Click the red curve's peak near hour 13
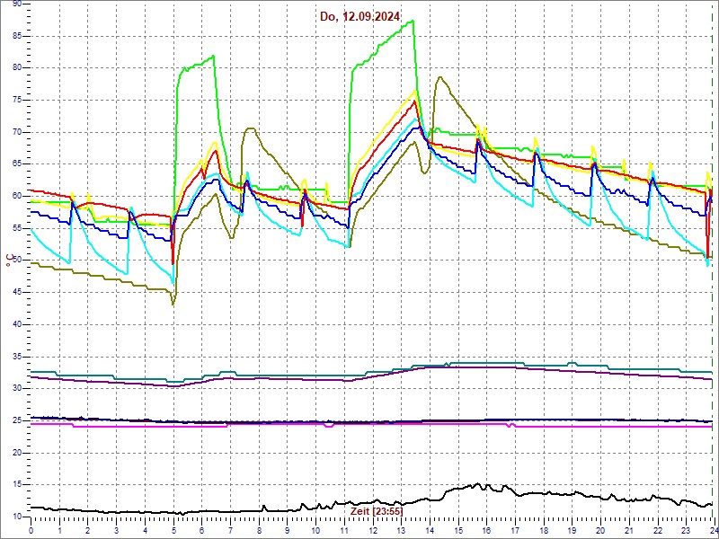This screenshot has width=719, height=539. click(414, 101)
